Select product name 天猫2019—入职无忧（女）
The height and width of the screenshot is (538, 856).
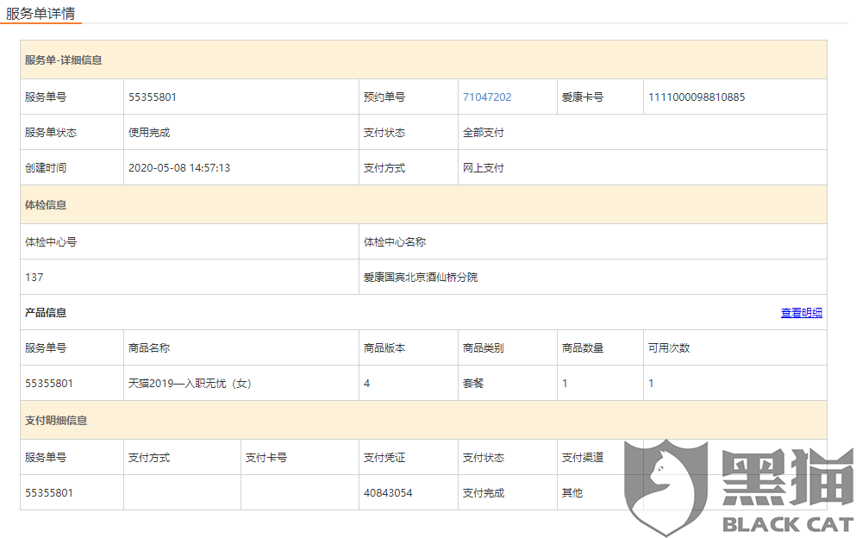(x=190, y=384)
